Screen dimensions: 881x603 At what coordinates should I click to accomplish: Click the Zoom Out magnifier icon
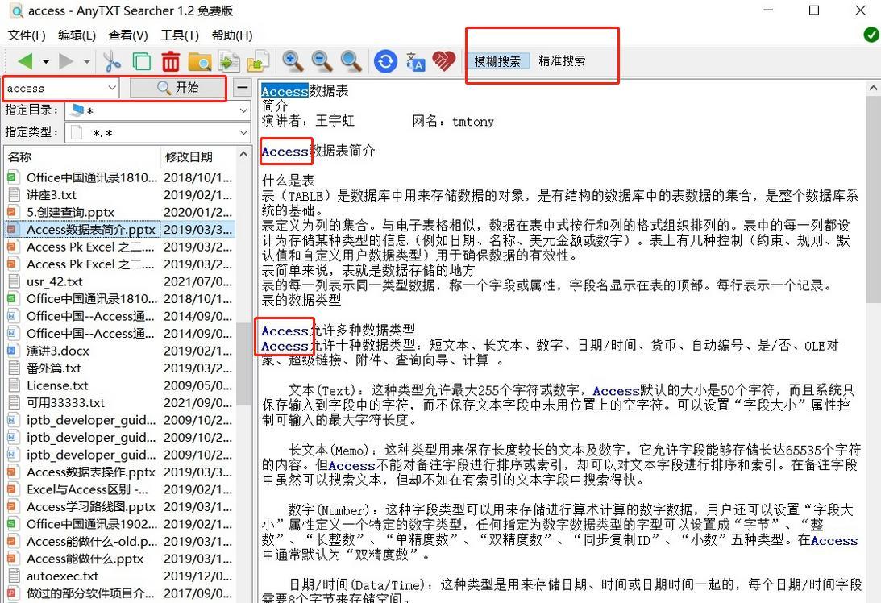pos(322,60)
